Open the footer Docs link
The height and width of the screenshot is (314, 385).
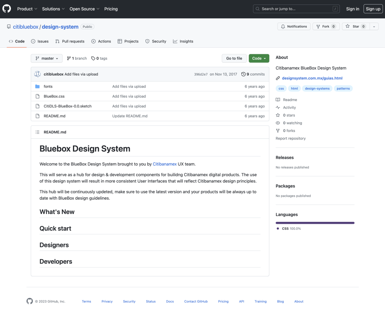(170, 302)
